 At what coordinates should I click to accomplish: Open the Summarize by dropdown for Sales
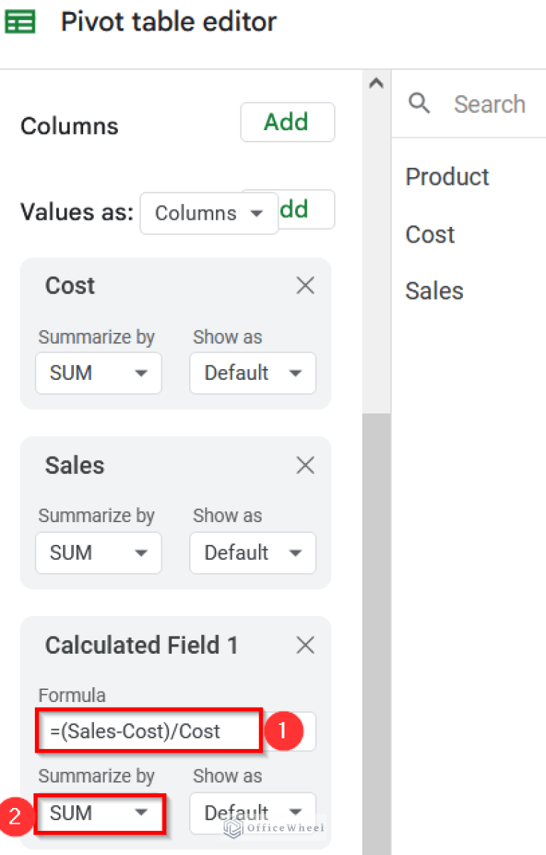pyautogui.click(x=98, y=553)
